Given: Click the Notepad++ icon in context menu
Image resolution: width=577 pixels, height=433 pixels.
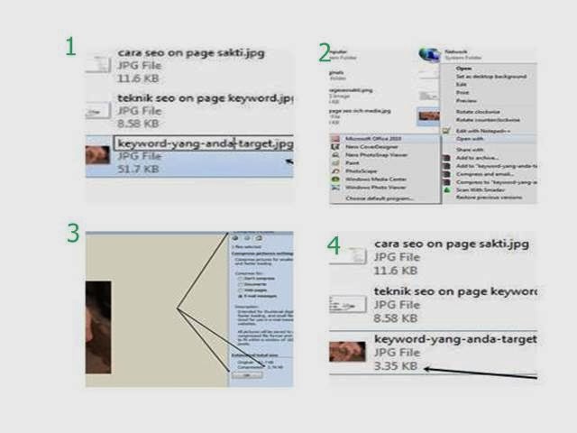Looking at the screenshot, I should pos(446,130).
